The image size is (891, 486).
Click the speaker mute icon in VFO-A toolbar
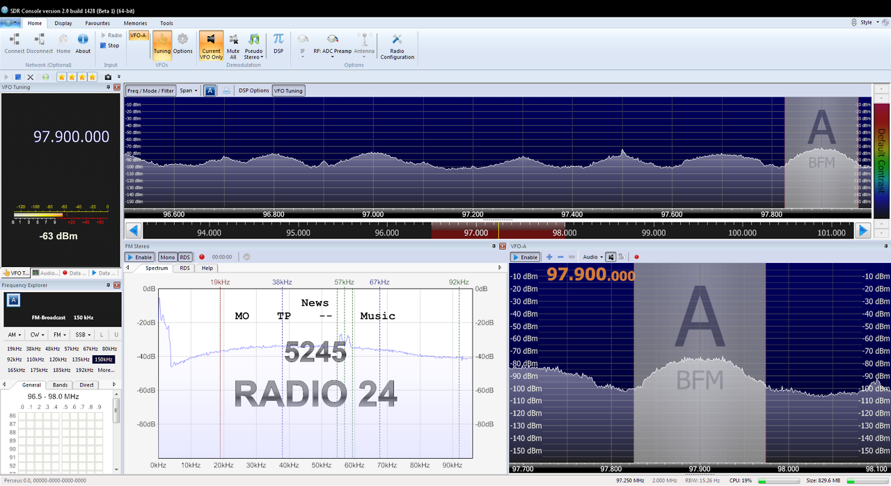[x=610, y=257]
